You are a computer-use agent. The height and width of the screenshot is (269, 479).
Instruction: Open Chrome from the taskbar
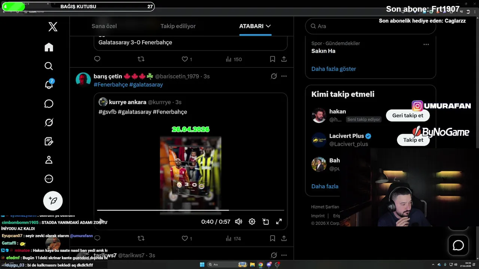click(x=260, y=265)
